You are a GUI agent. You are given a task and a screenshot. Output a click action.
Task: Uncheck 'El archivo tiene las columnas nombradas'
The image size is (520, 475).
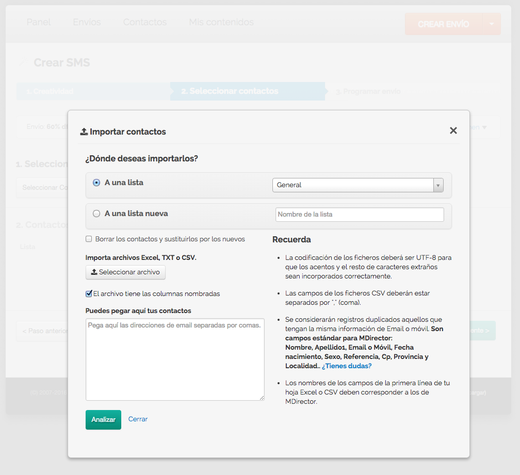(x=89, y=293)
